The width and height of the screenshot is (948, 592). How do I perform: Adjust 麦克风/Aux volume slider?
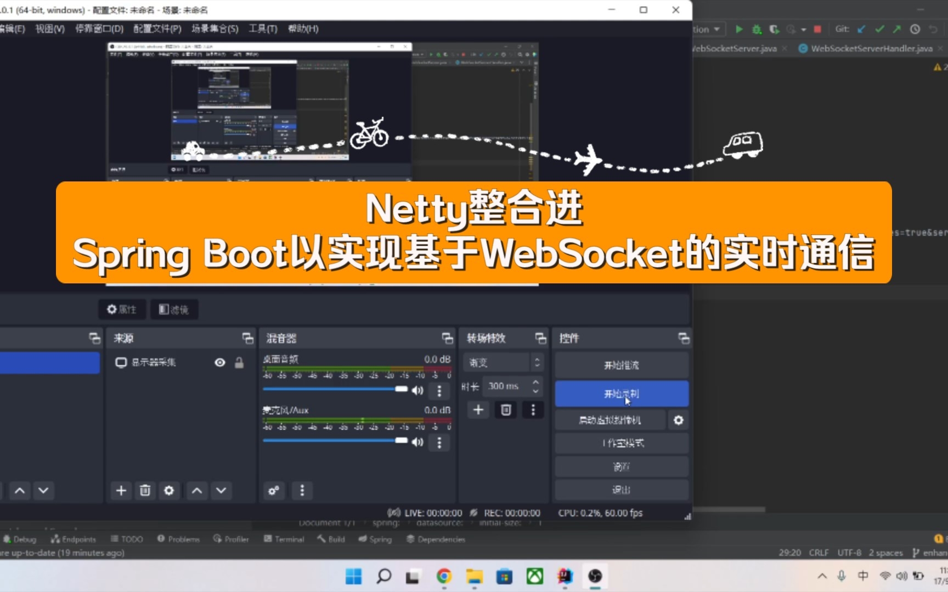coord(335,441)
